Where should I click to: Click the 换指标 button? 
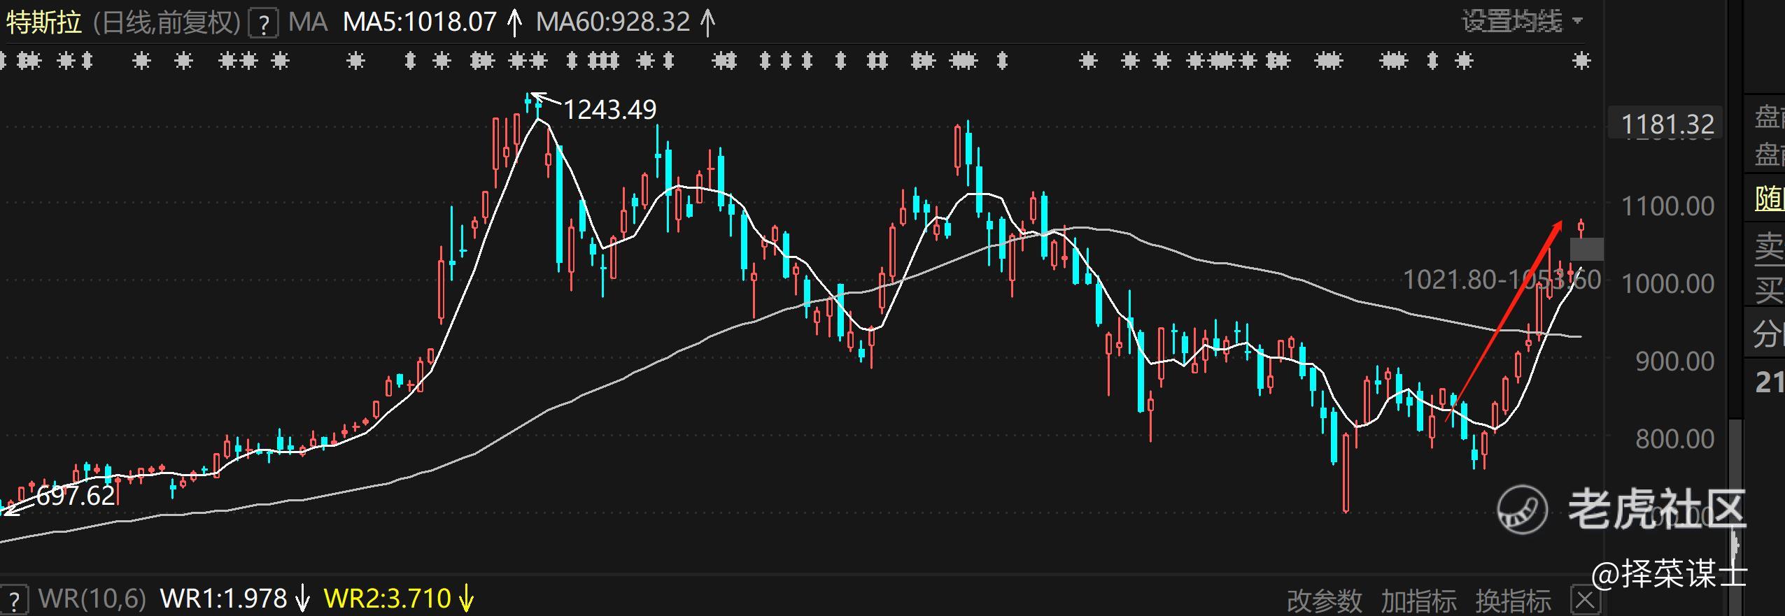pyautogui.click(x=1513, y=601)
